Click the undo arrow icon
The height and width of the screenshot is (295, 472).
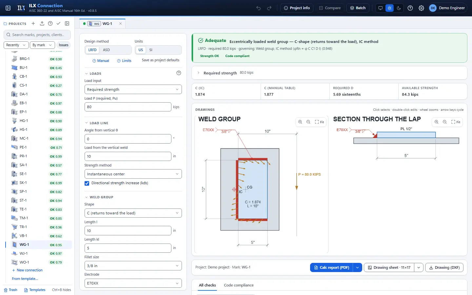[259, 8]
